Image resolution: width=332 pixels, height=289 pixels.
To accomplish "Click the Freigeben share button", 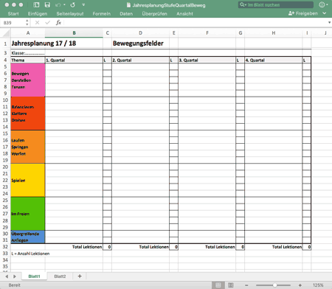I will (303, 13).
